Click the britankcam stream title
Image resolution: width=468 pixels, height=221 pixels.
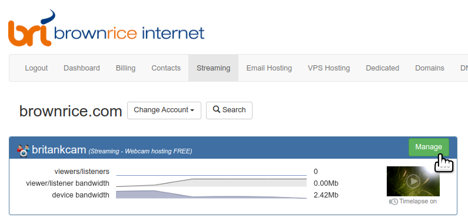click(59, 149)
